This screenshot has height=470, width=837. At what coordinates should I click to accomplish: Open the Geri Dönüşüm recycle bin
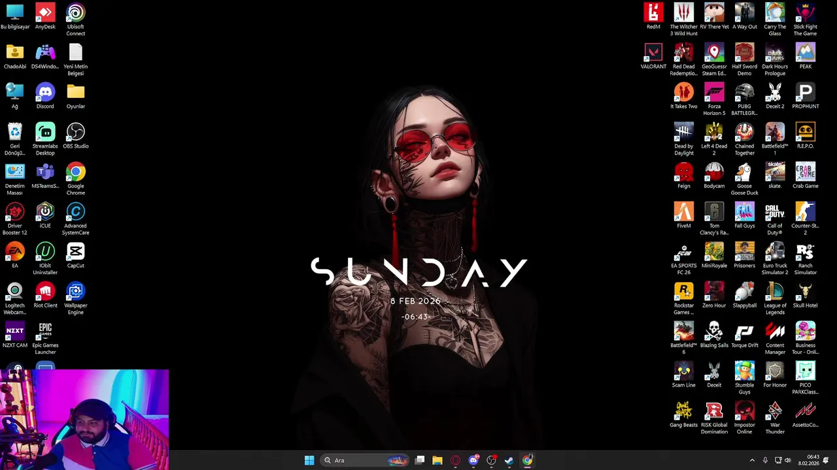coord(14,139)
